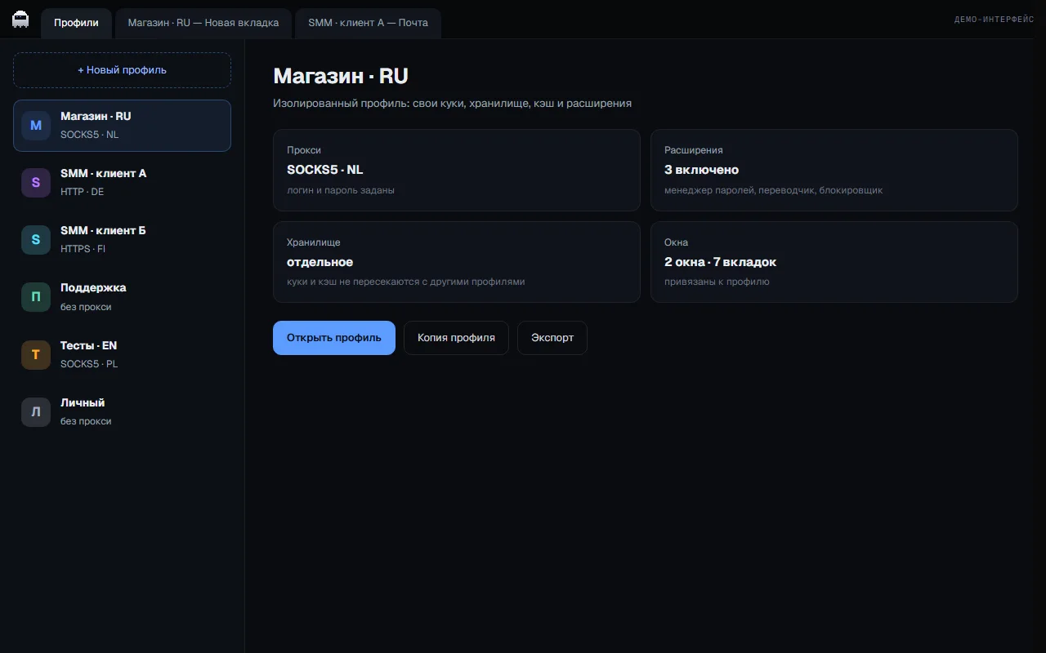Image resolution: width=1046 pixels, height=653 pixels.
Task: Select the SMM · клиент Б profile name
Action: [x=103, y=230]
